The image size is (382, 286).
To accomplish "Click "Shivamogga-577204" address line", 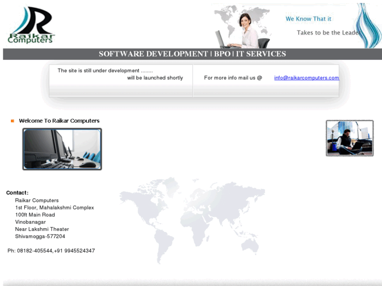I will coord(40,236).
